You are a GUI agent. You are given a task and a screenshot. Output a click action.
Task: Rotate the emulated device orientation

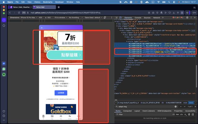pyautogui.click(x=105, y=17)
